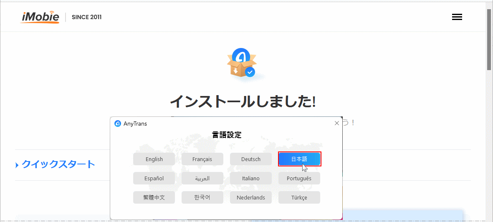The height and width of the screenshot is (222, 493).
Task: Select Türkçe language
Action: coord(299,197)
